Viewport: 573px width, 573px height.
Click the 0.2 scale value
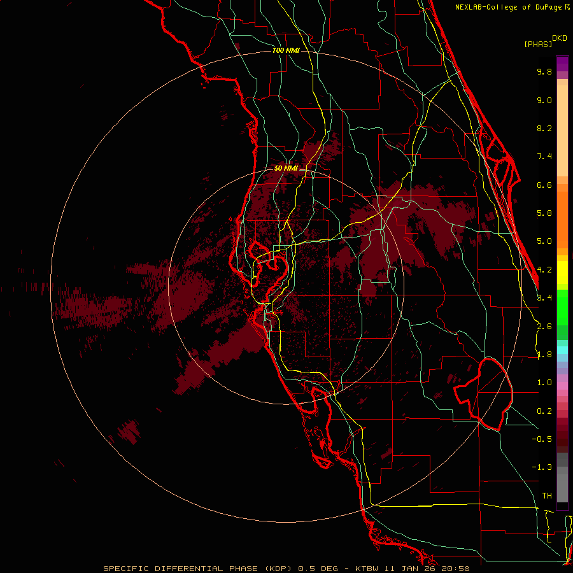tap(544, 411)
